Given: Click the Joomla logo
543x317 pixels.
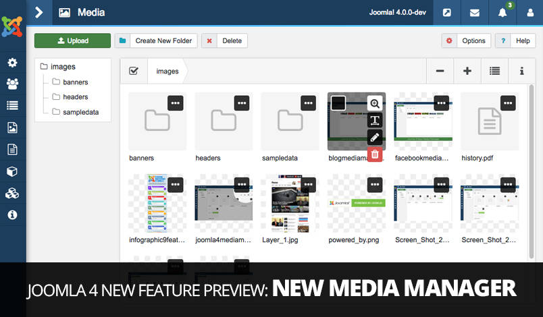Looking at the screenshot, I should pyautogui.click(x=12, y=26).
